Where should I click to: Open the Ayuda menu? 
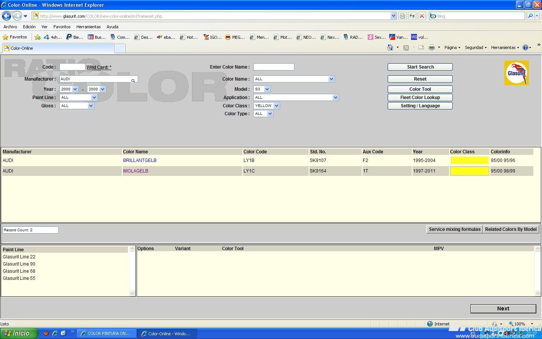tap(112, 27)
